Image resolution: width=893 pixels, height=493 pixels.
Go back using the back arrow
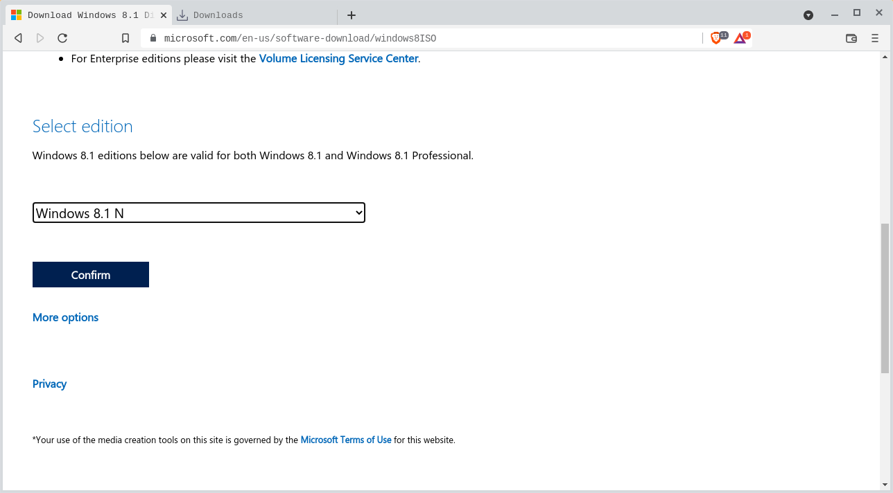click(x=19, y=38)
